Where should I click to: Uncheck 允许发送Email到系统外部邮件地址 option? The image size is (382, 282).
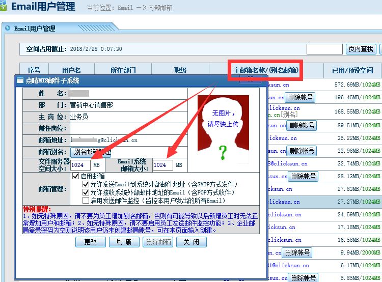click(86, 184)
